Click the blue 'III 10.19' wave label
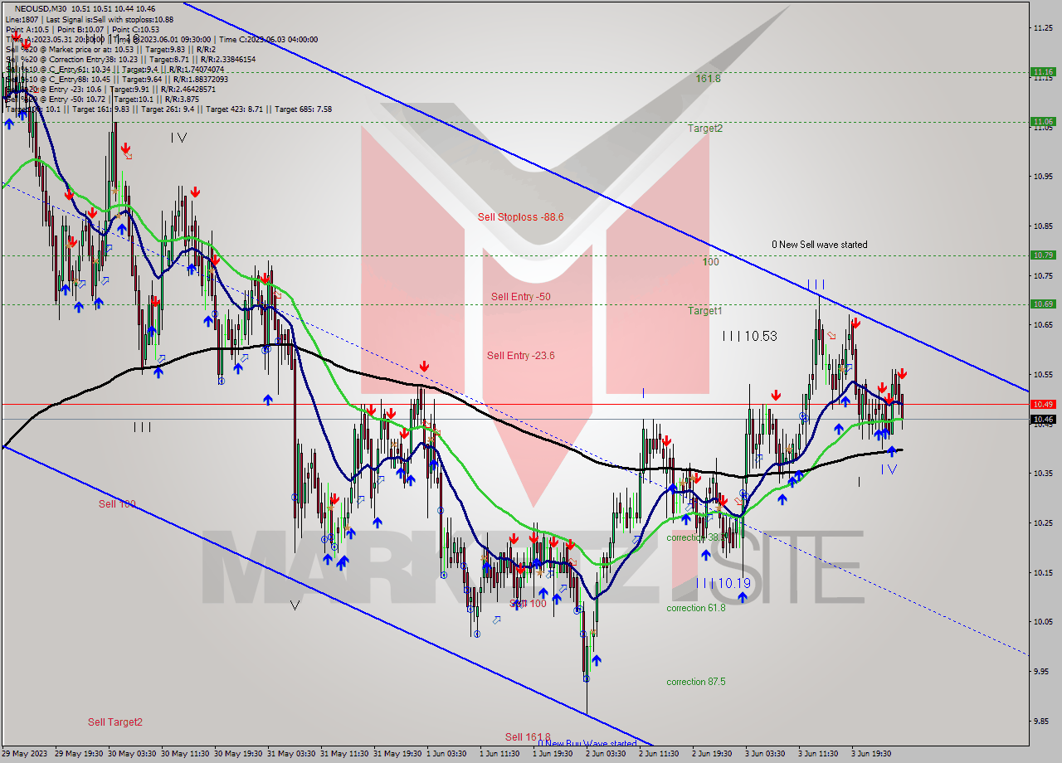The width and height of the screenshot is (1062, 763). [723, 583]
